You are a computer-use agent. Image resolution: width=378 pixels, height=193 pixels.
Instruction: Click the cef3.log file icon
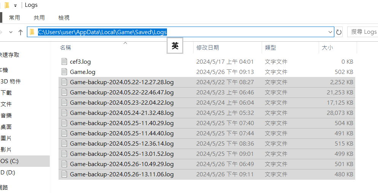[64, 61]
